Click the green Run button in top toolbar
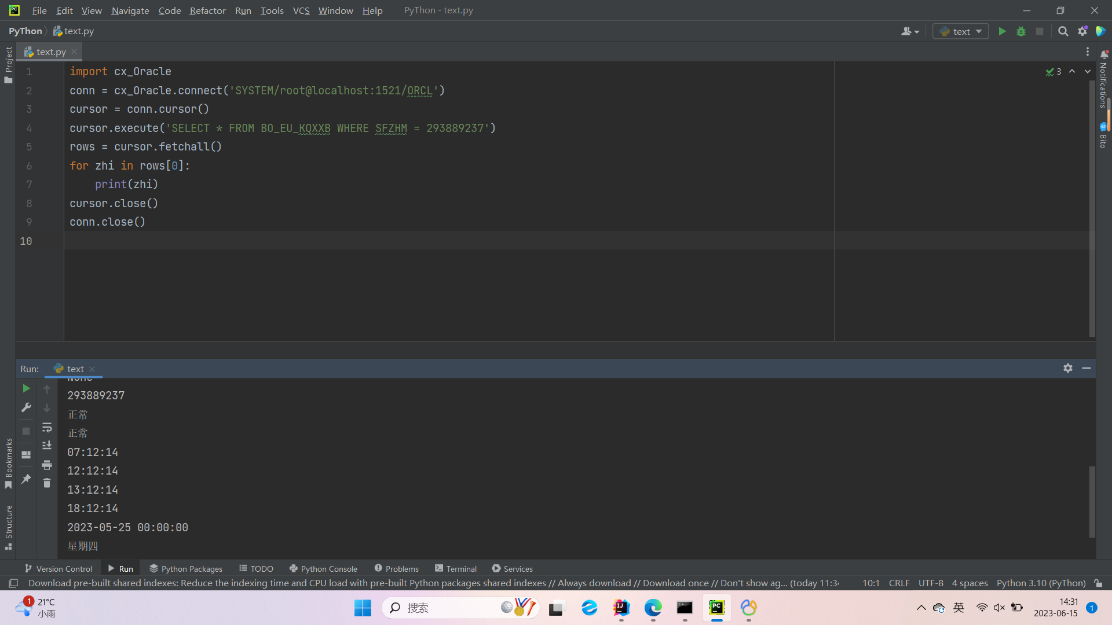 pyautogui.click(x=1002, y=31)
